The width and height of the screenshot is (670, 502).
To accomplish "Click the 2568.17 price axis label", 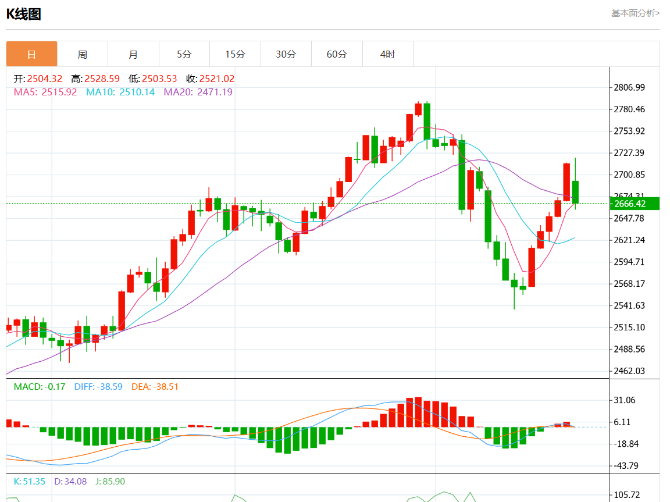I will 629,284.
